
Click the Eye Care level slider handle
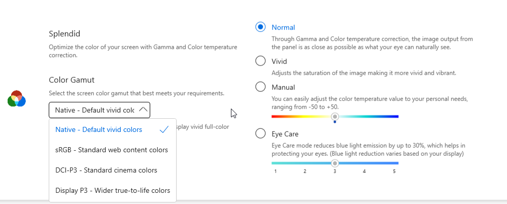(335, 163)
